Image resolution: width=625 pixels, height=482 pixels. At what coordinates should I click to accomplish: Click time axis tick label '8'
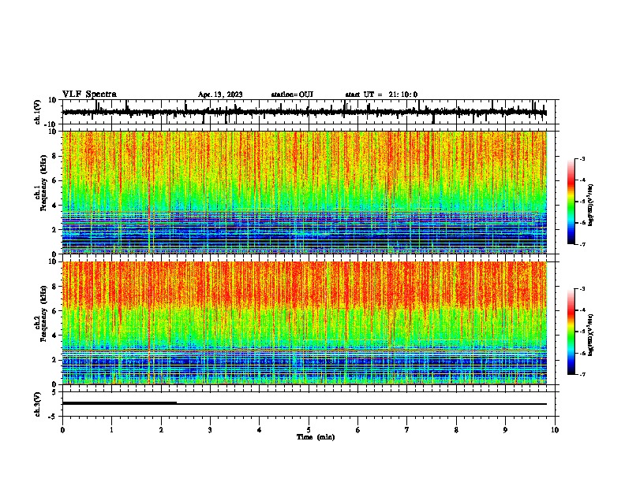tap(456, 430)
